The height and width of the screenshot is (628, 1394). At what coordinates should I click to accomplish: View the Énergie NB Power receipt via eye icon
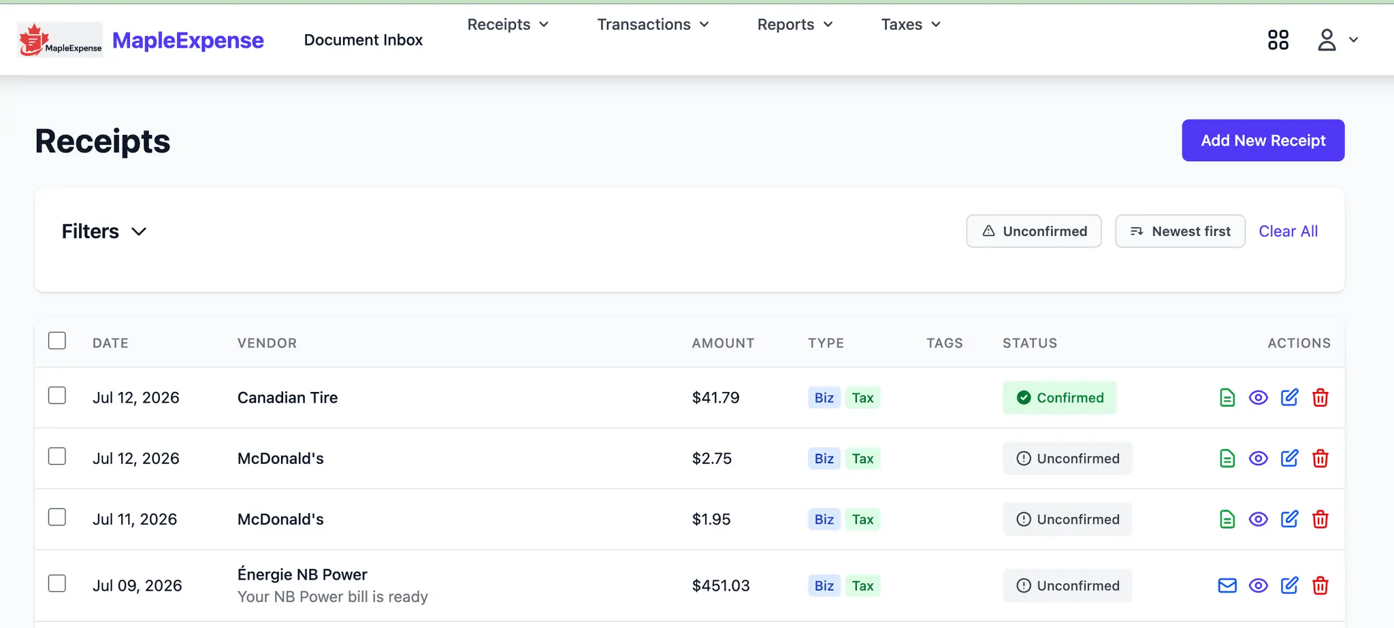pos(1258,585)
